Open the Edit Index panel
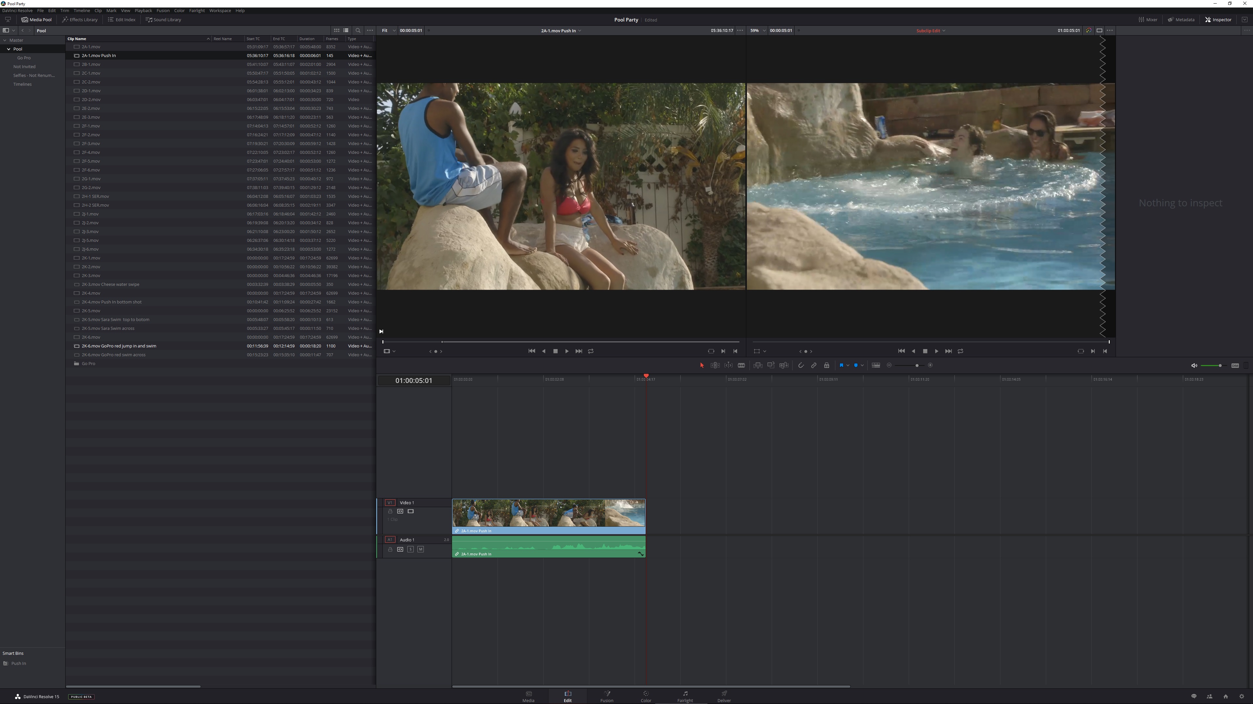The width and height of the screenshot is (1253, 704). [x=122, y=20]
